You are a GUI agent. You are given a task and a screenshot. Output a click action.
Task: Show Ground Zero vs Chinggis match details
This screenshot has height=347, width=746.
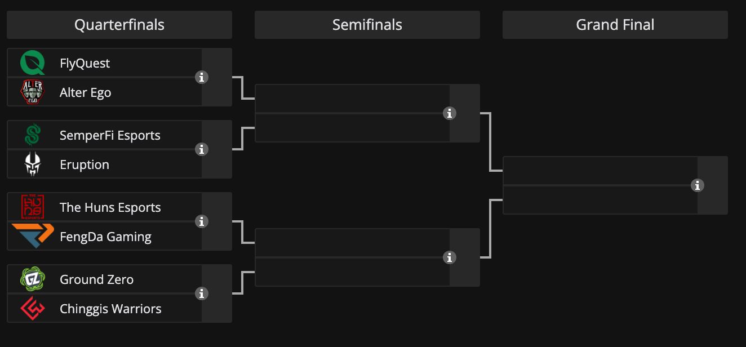click(202, 293)
